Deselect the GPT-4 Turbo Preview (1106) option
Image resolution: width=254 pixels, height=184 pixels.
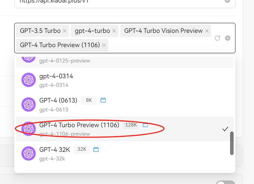point(125,129)
